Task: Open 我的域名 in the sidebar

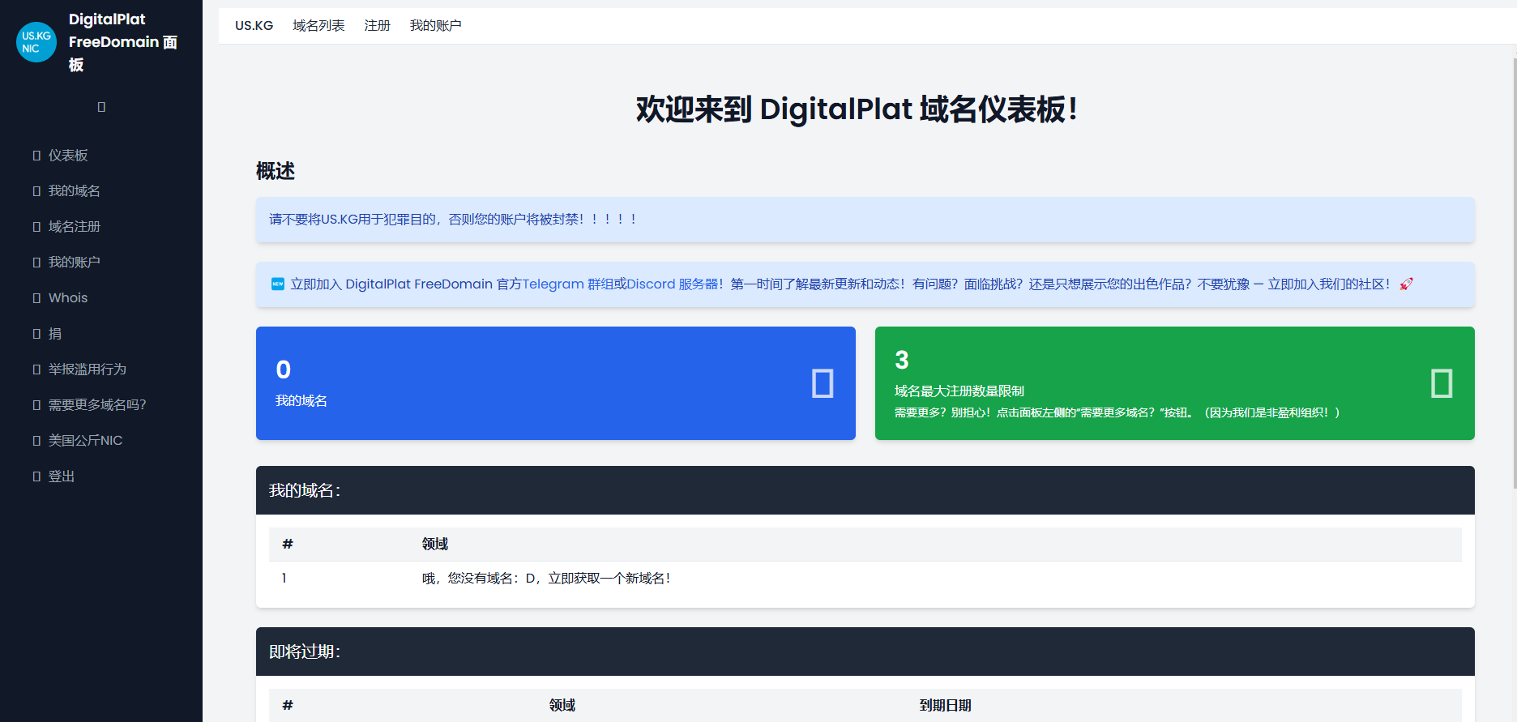Action: point(75,191)
